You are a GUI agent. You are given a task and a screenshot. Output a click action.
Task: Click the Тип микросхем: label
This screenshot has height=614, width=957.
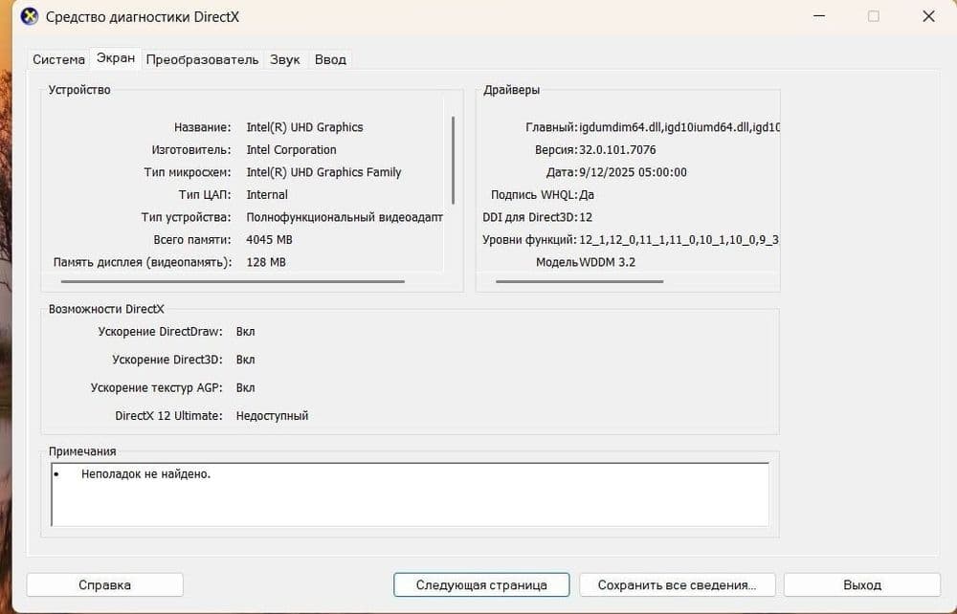[188, 172]
